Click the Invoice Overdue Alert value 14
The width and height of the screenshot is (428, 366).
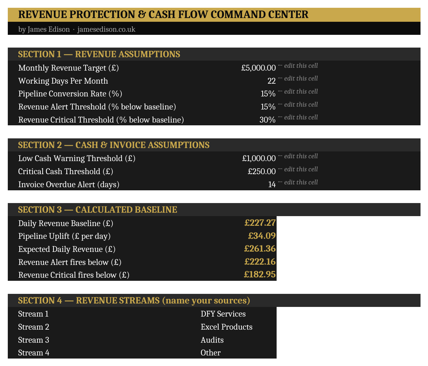[272, 185]
